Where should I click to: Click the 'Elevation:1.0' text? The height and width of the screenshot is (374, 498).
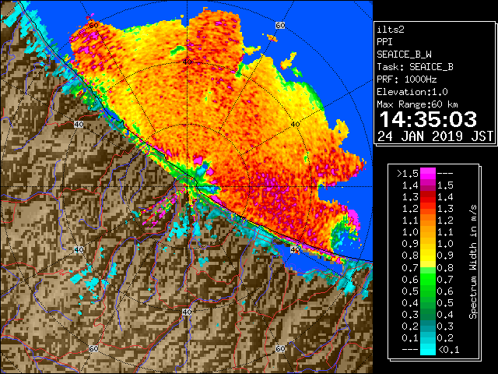click(412, 92)
